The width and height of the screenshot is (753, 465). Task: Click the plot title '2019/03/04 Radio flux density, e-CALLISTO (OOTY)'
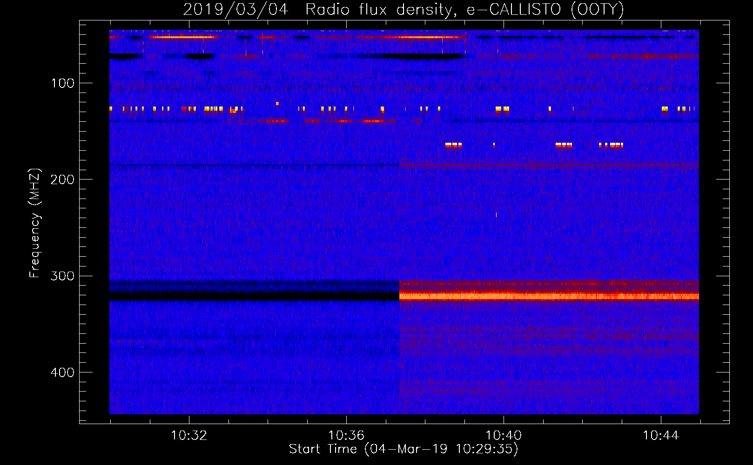tap(403, 9)
